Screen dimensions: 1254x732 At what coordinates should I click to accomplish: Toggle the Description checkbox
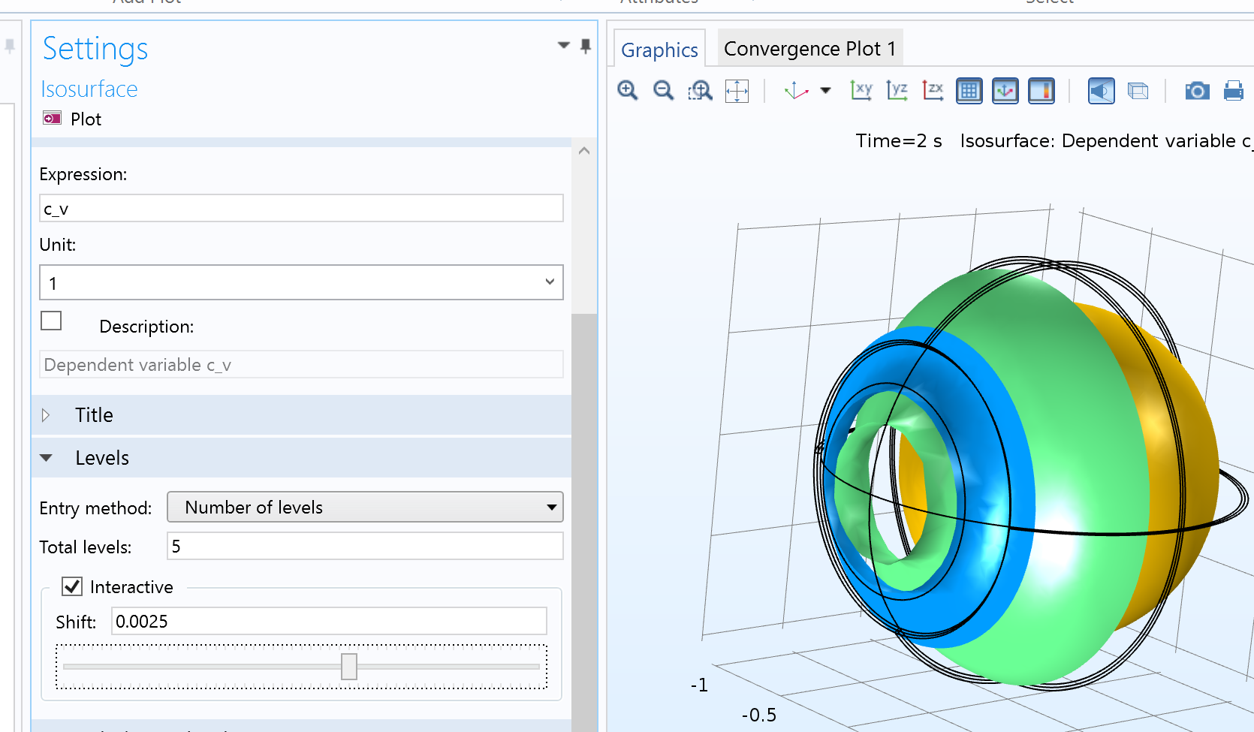(x=51, y=321)
